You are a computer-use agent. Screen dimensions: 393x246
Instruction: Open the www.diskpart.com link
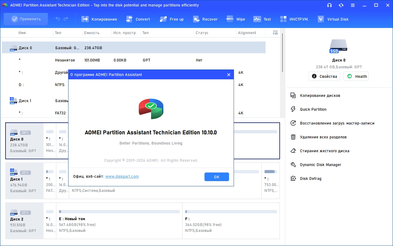click(122, 177)
